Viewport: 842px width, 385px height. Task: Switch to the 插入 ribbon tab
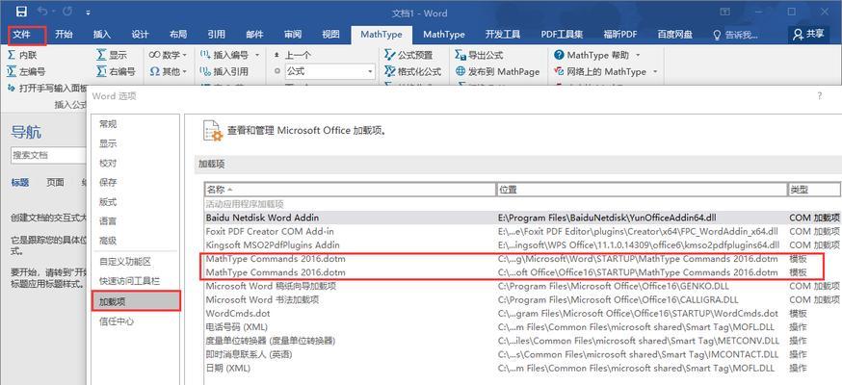pyautogui.click(x=102, y=35)
